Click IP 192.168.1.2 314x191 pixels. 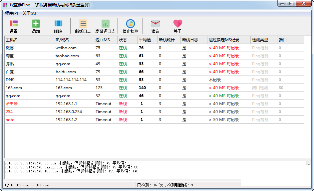pyautogui.click(x=66, y=120)
